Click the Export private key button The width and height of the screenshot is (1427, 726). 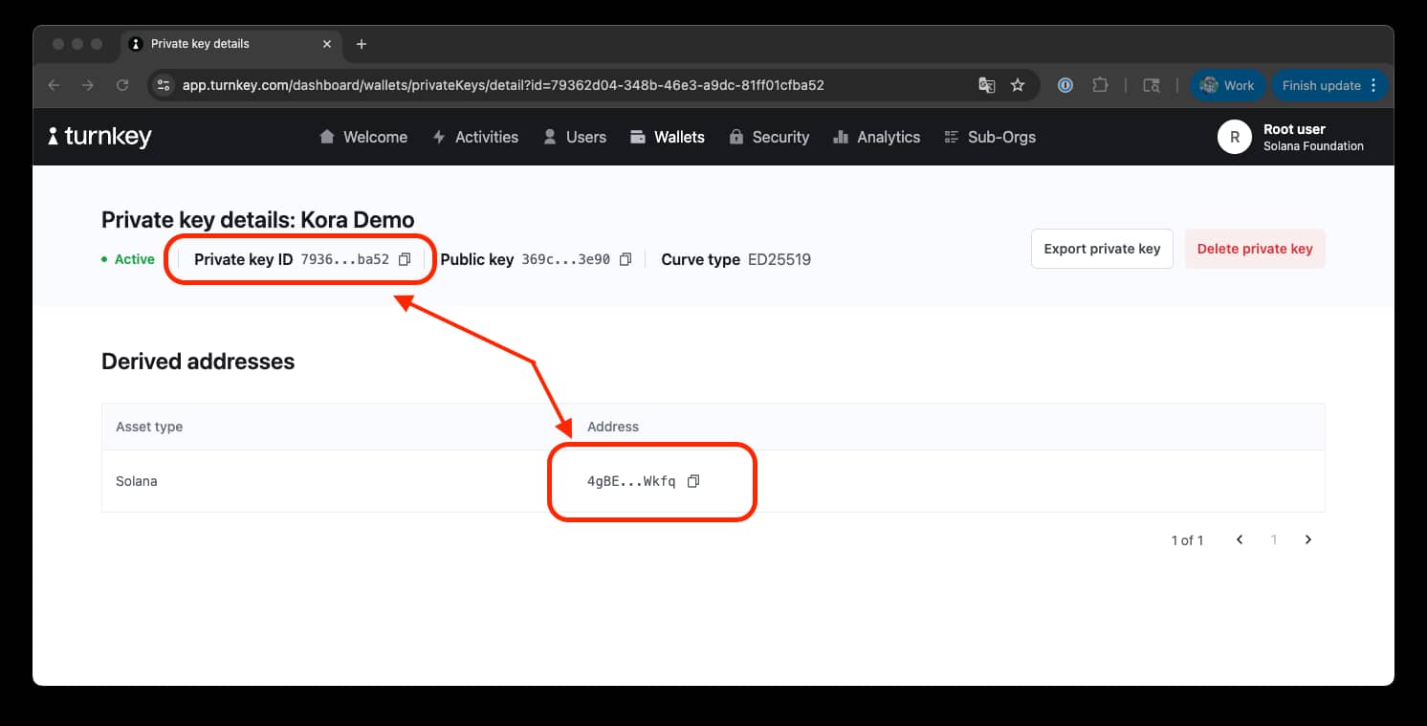[1102, 248]
